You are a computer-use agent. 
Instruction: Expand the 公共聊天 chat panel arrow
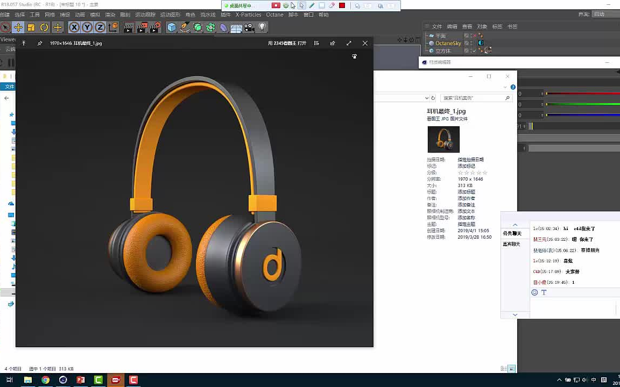(x=515, y=225)
